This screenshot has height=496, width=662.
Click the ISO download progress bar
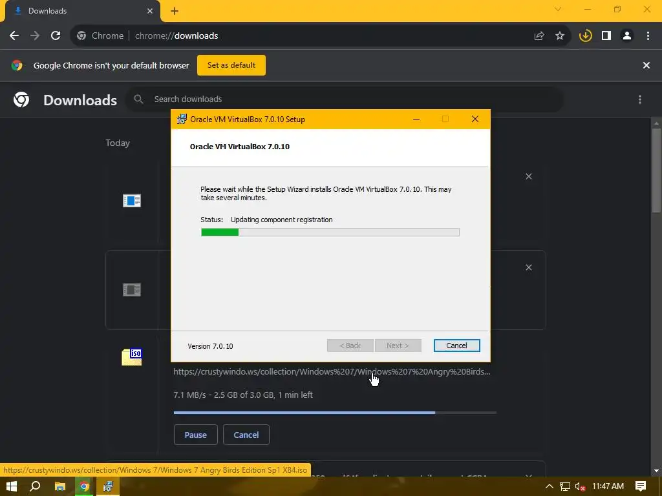(x=335, y=413)
